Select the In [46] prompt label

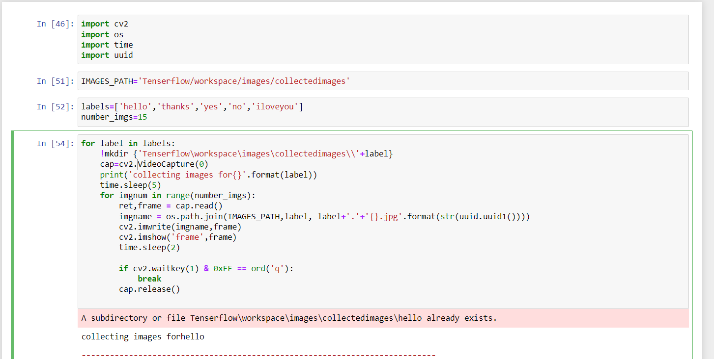click(x=55, y=24)
